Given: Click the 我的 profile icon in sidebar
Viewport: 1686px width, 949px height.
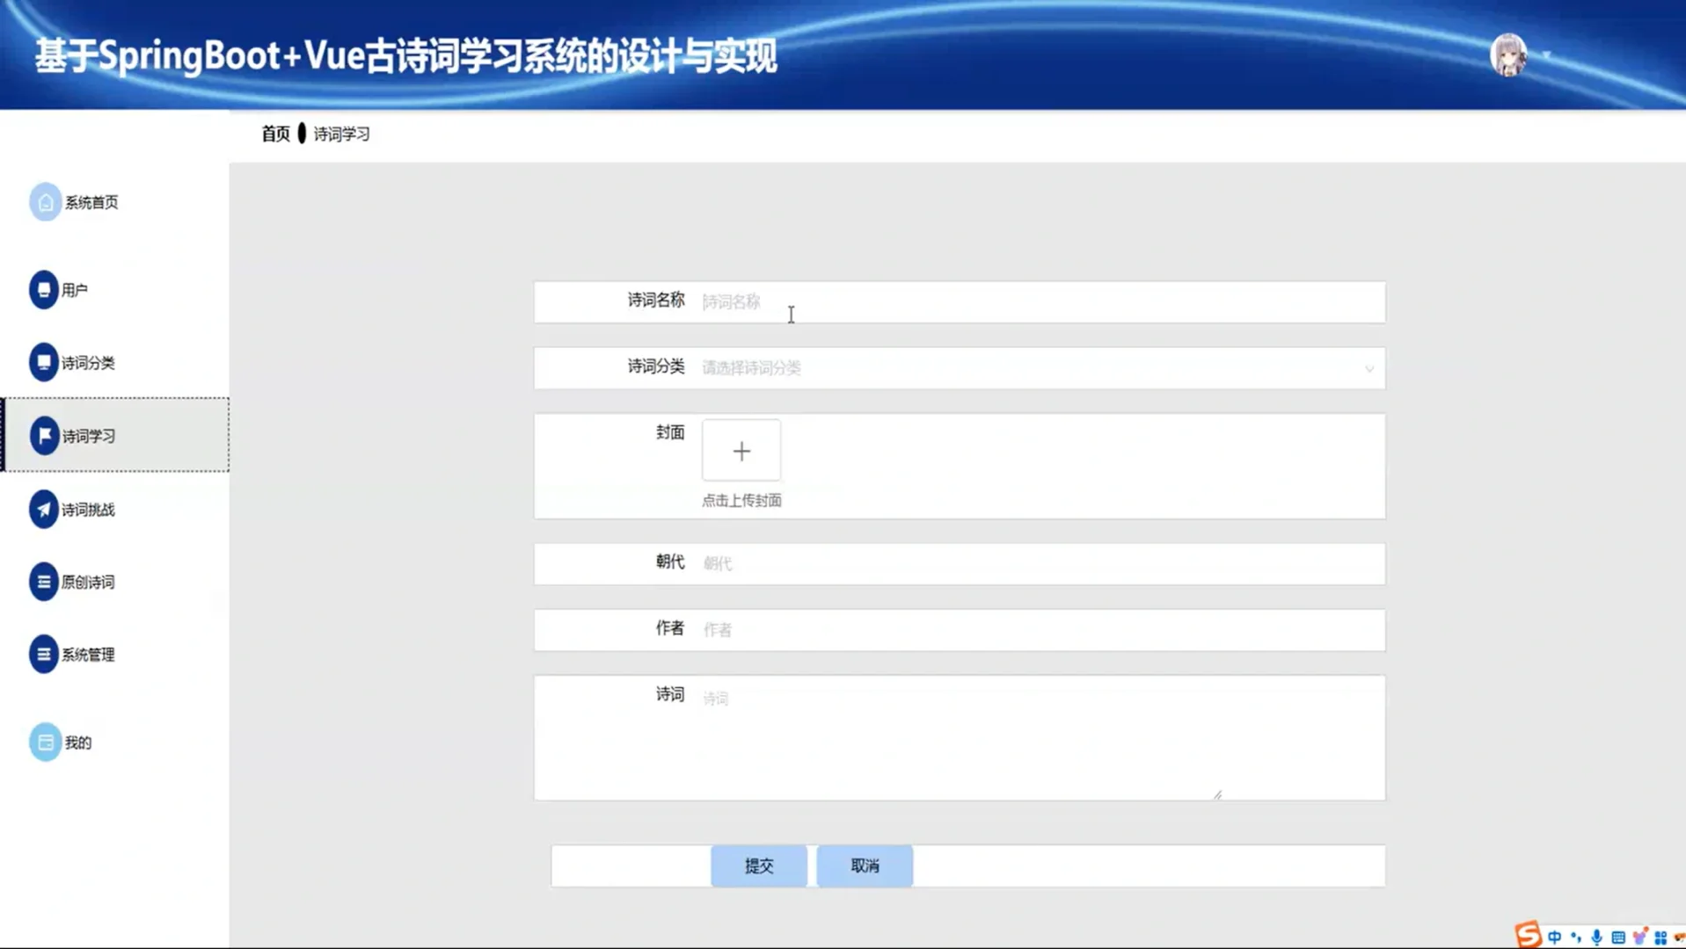Looking at the screenshot, I should click(x=45, y=742).
